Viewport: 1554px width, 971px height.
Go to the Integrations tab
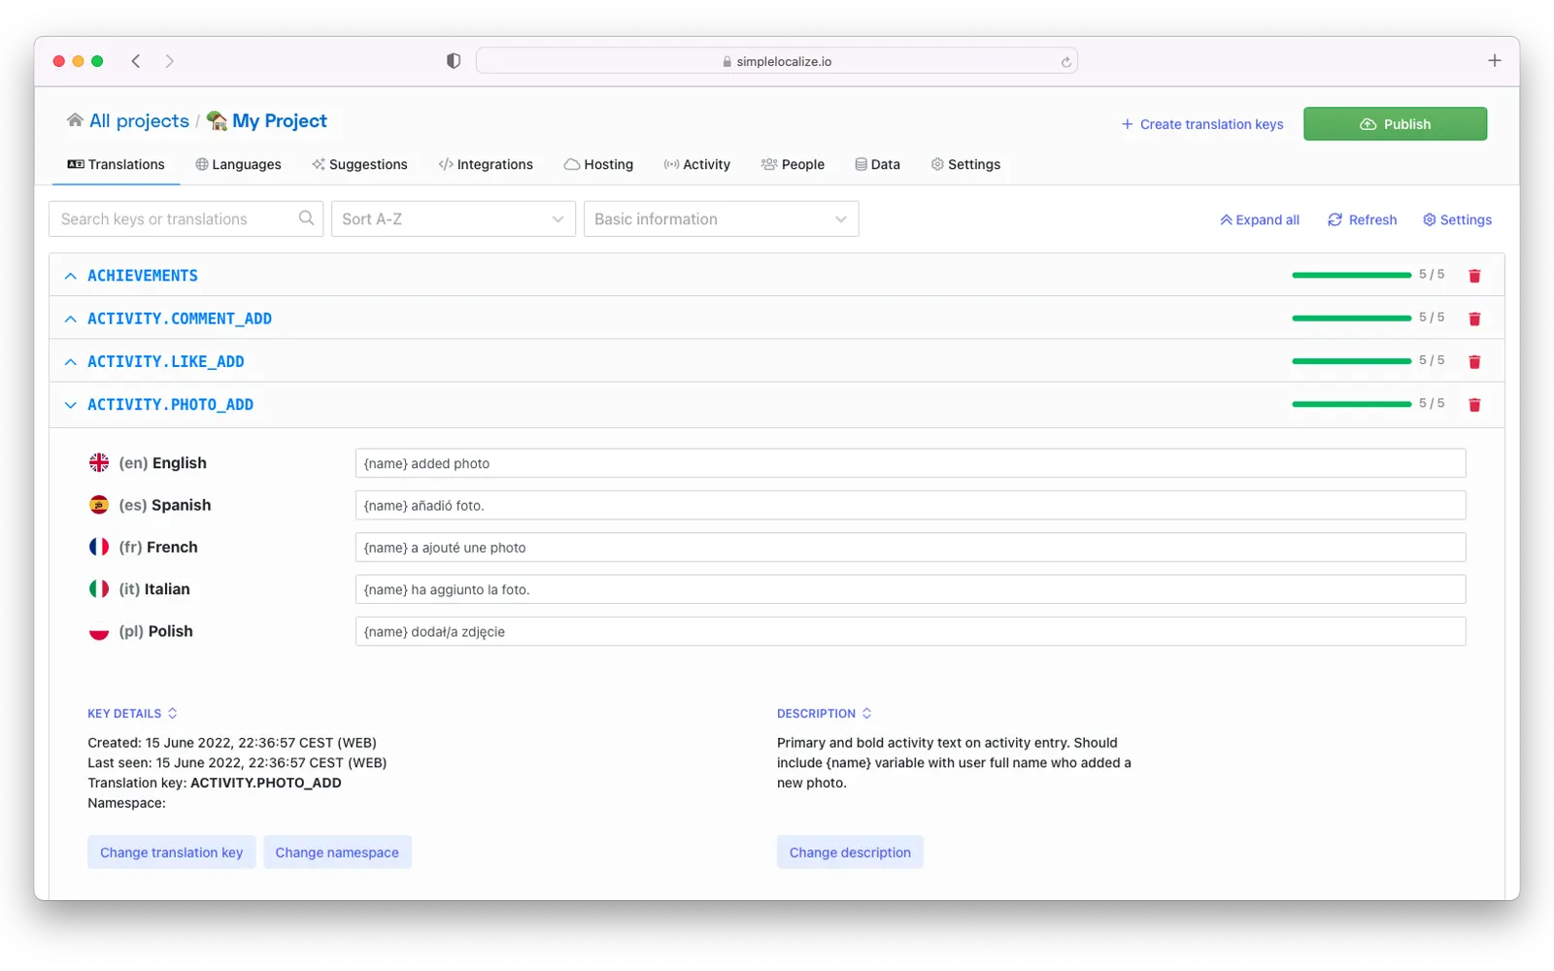click(486, 164)
